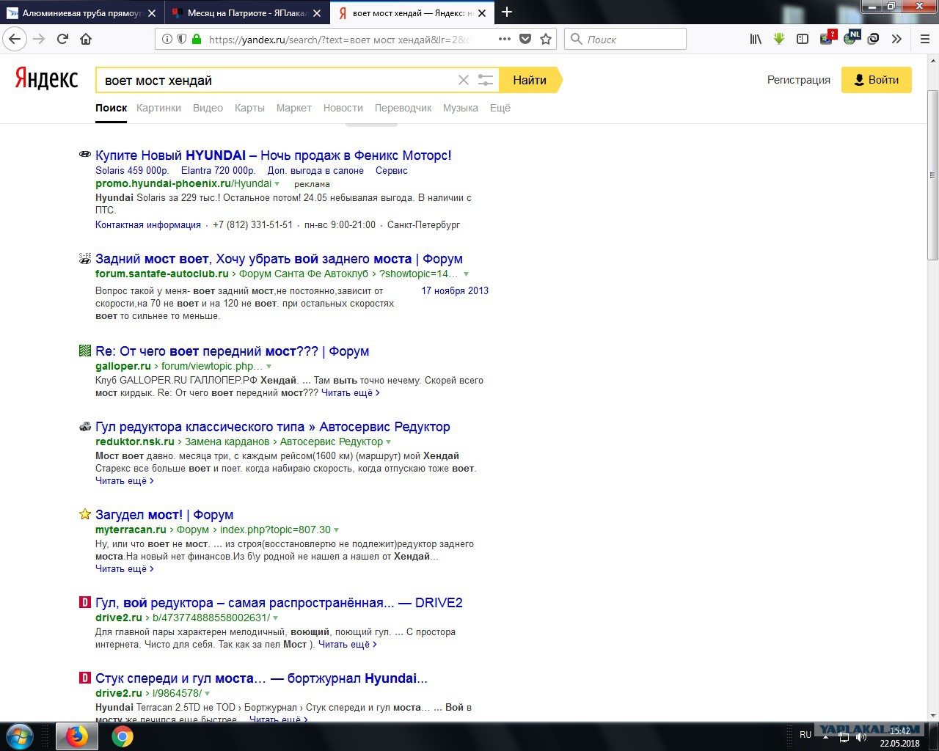Open the Windows Start menu
Screen dimensions: 939x751
coord(20,736)
